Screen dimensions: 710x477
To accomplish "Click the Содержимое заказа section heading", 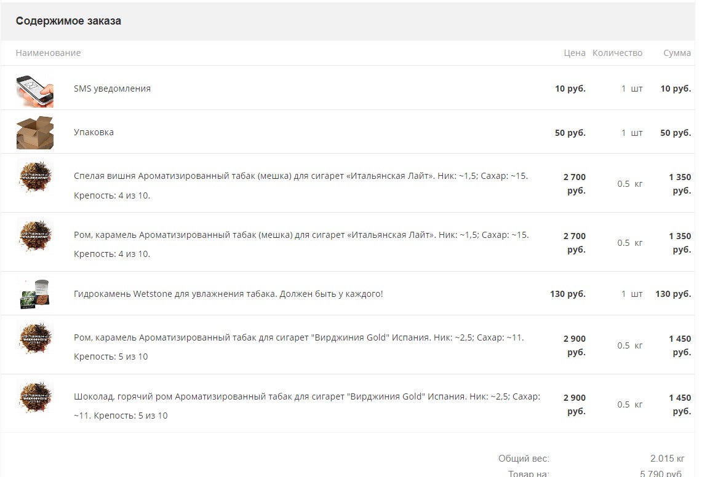I will pyautogui.click(x=68, y=21).
